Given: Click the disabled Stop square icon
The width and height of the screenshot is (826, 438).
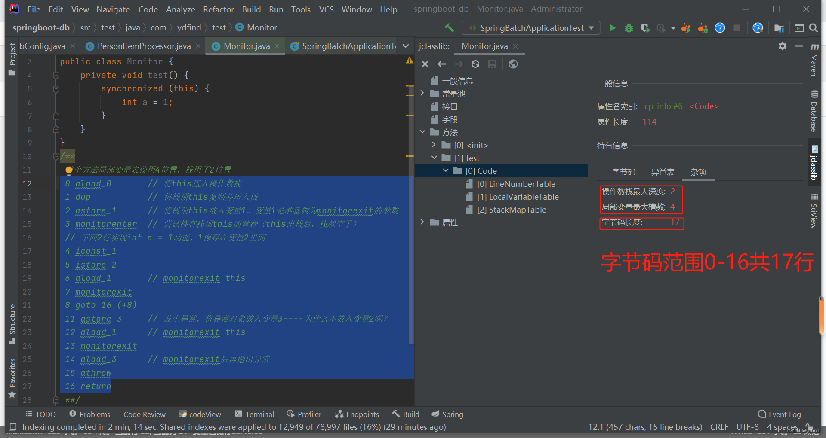Looking at the screenshot, I should pos(737,28).
